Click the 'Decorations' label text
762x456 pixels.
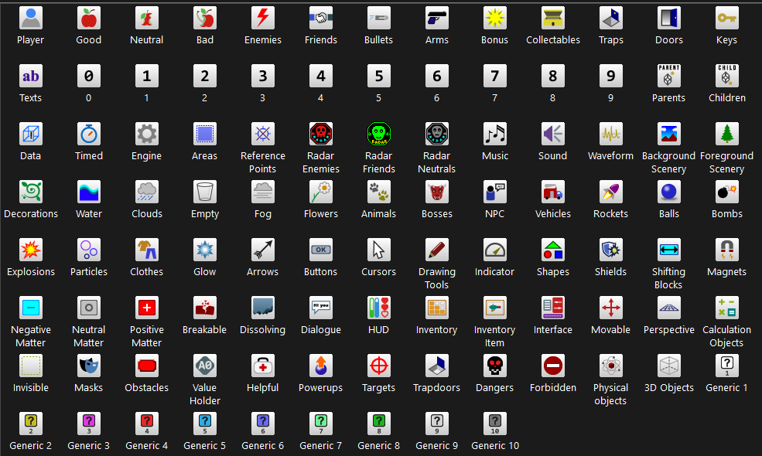coord(31,213)
